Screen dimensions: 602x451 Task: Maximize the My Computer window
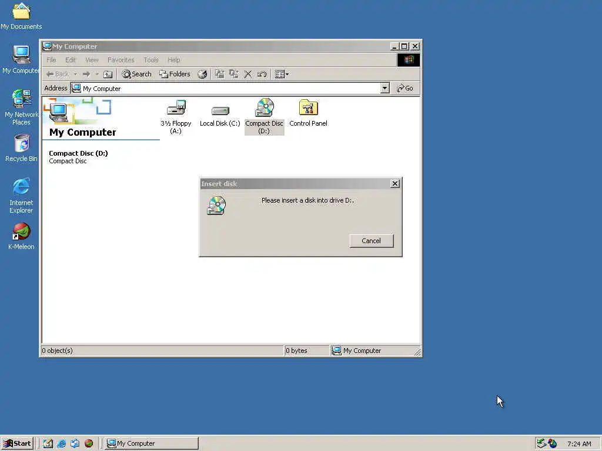404,46
